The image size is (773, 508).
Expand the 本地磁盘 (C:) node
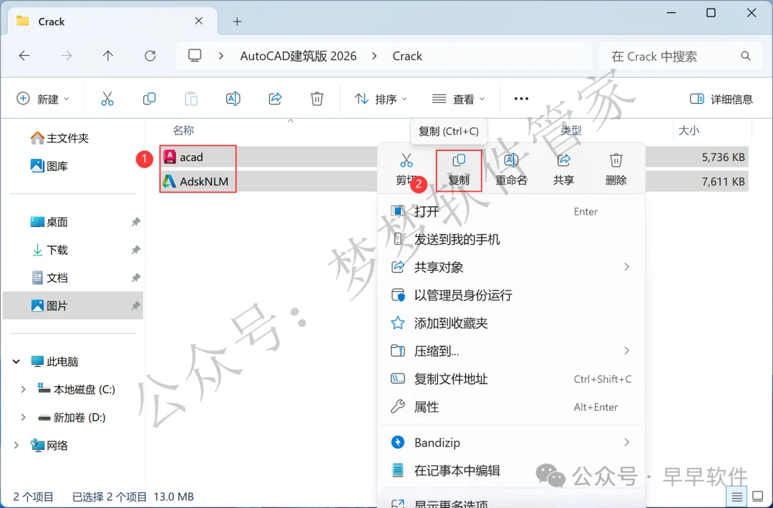[x=23, y=389]
